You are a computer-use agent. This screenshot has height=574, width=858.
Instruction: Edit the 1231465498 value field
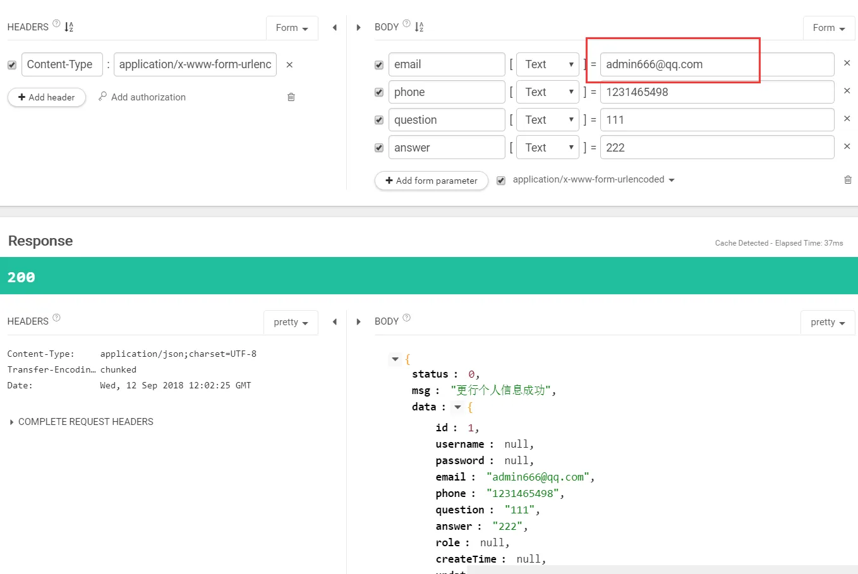coord(717,92)
